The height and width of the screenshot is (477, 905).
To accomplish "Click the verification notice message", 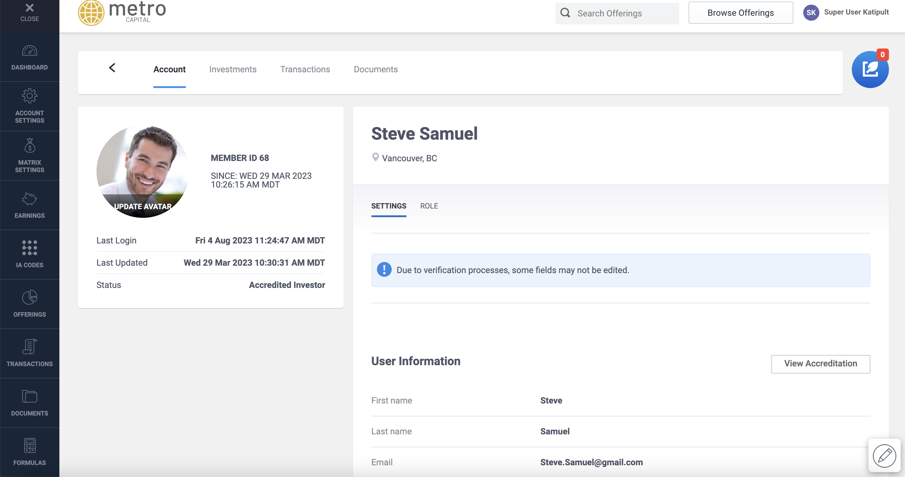I will click(513, 270).
